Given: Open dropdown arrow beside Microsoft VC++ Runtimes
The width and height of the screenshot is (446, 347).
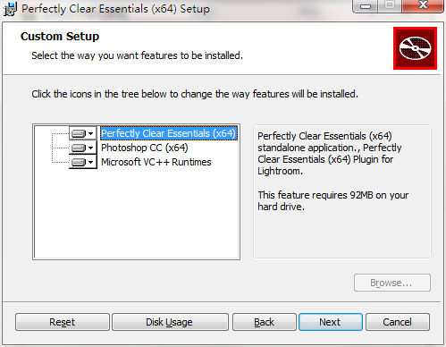Looking at the screenshot, I should (x=91, y=162).
